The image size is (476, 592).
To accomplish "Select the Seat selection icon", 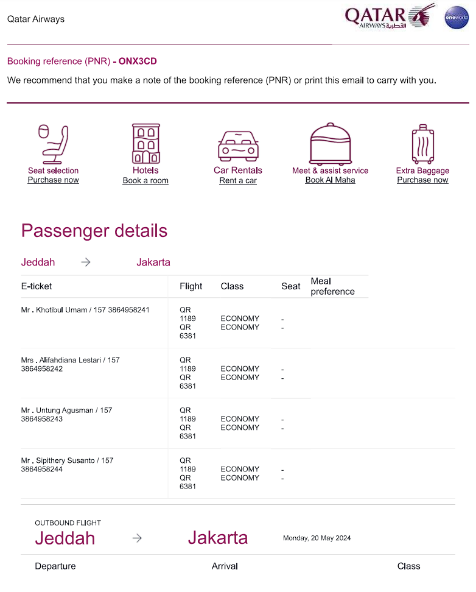I will point(53,143).
